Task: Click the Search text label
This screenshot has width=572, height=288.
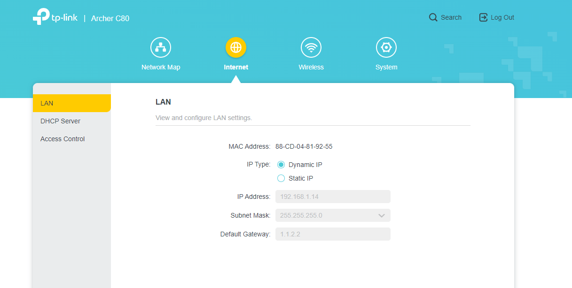Action: pyautogui.click(x=451, y=17)
